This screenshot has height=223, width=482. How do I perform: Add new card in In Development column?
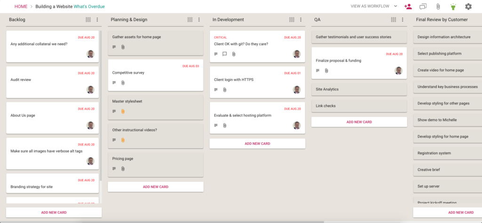(x=257, y=143)
